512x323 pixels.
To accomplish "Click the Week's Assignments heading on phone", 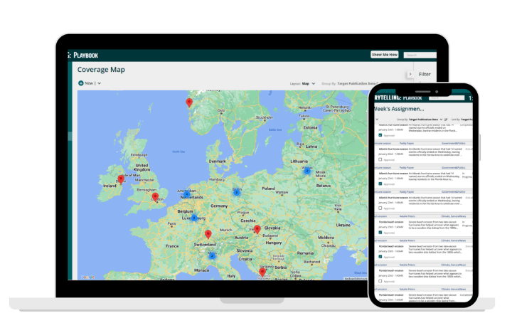I will (399, 109).
